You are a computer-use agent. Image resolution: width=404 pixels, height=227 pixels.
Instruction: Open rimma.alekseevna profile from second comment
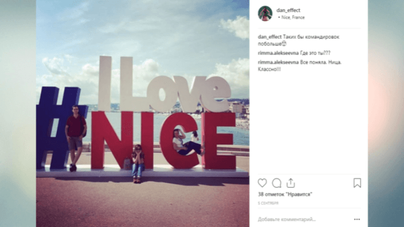point(278,62)
